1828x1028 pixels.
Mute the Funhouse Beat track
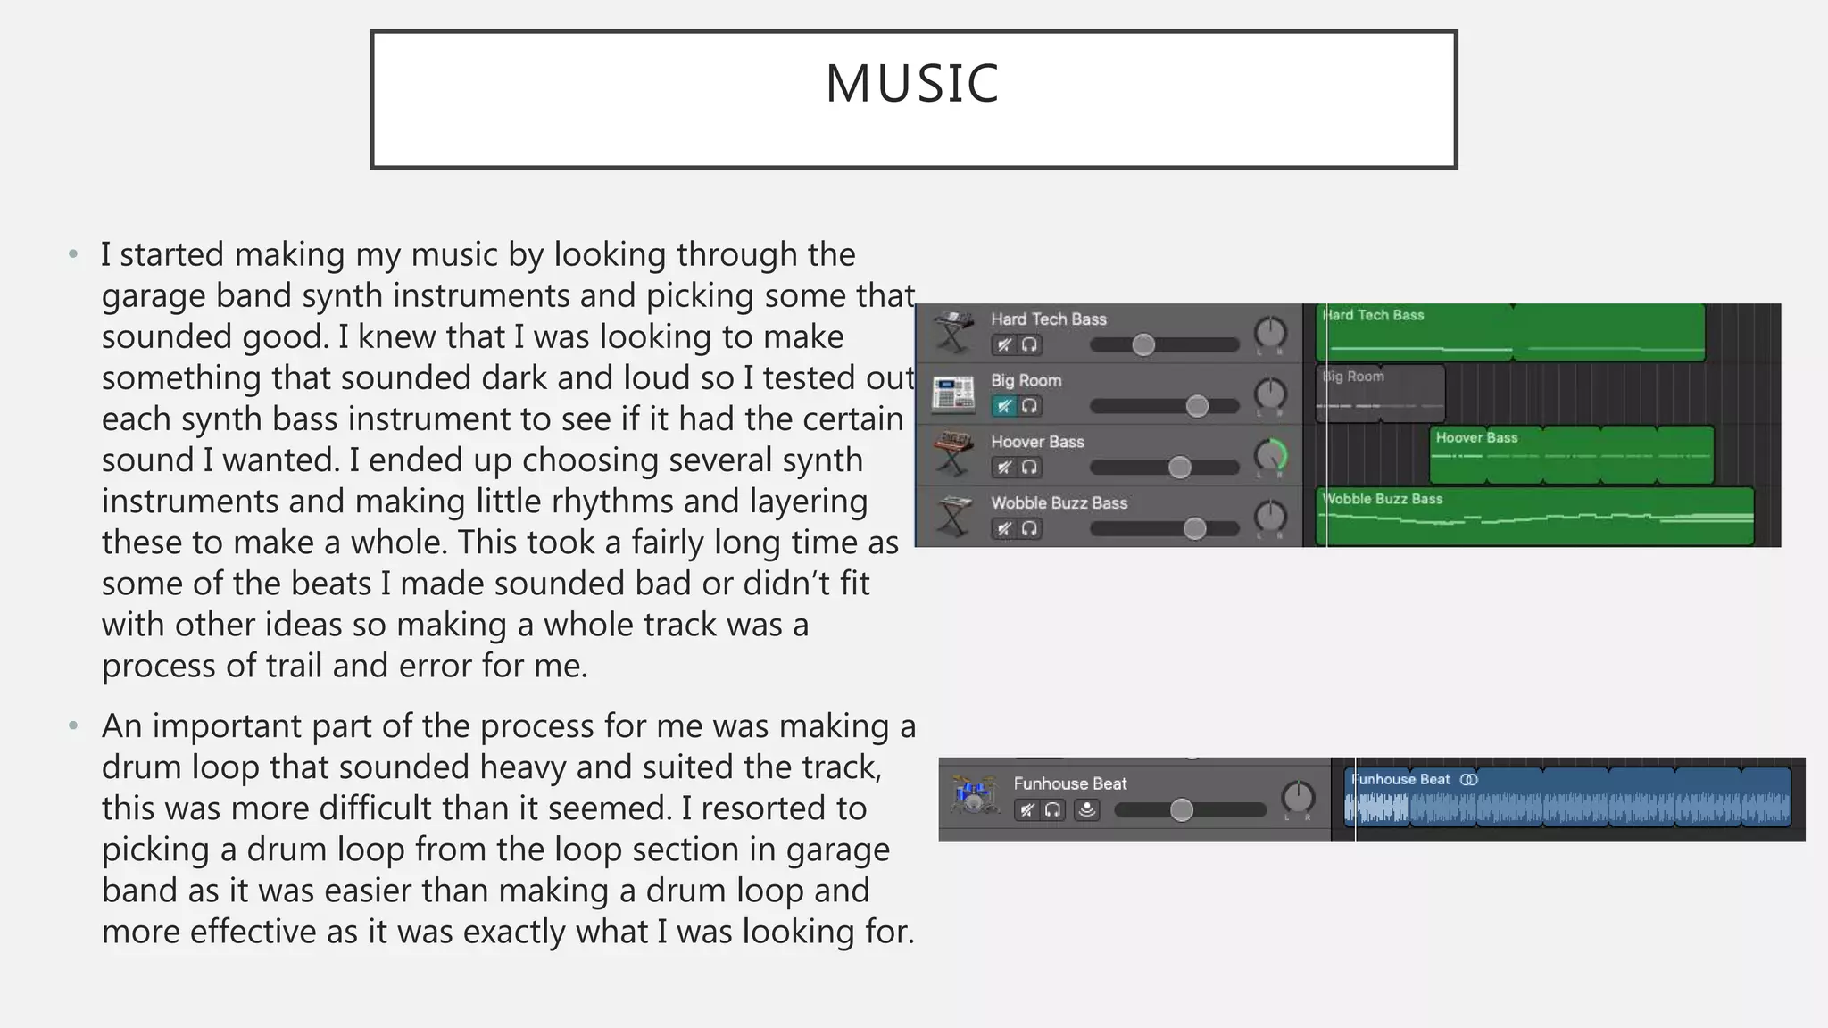click(x=1028, y=809)
